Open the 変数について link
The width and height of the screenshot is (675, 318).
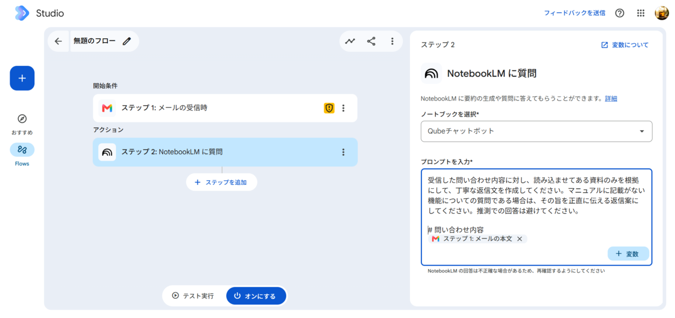tap(624, 45)
